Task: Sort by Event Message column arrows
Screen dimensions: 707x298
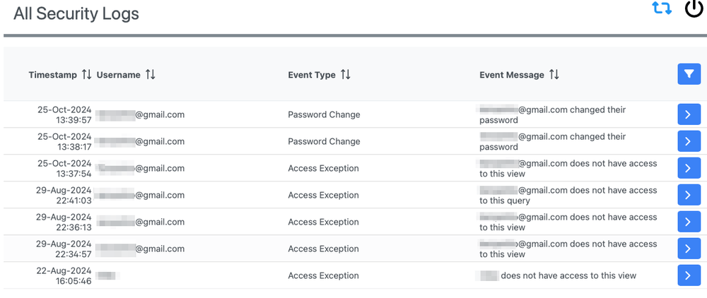Action: [x=554, y=75]
